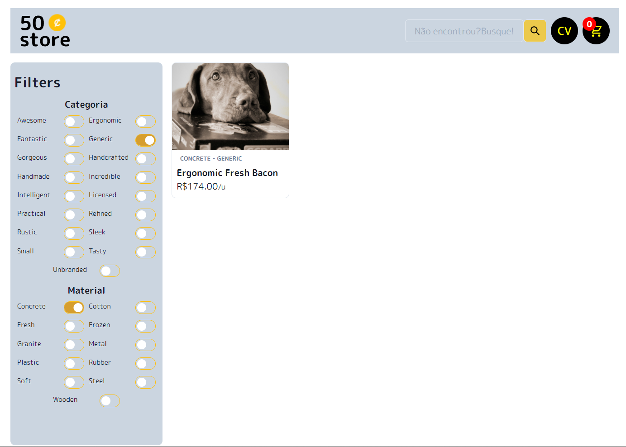
Task: Click the search magnifier icon
Action: (535, 31)
